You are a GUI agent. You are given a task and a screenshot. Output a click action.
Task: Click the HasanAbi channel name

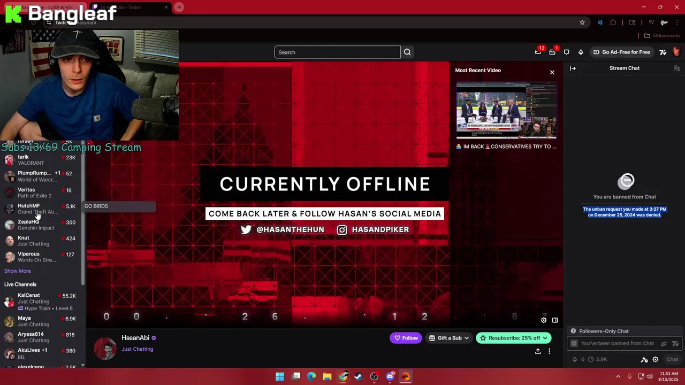[135, 338]
